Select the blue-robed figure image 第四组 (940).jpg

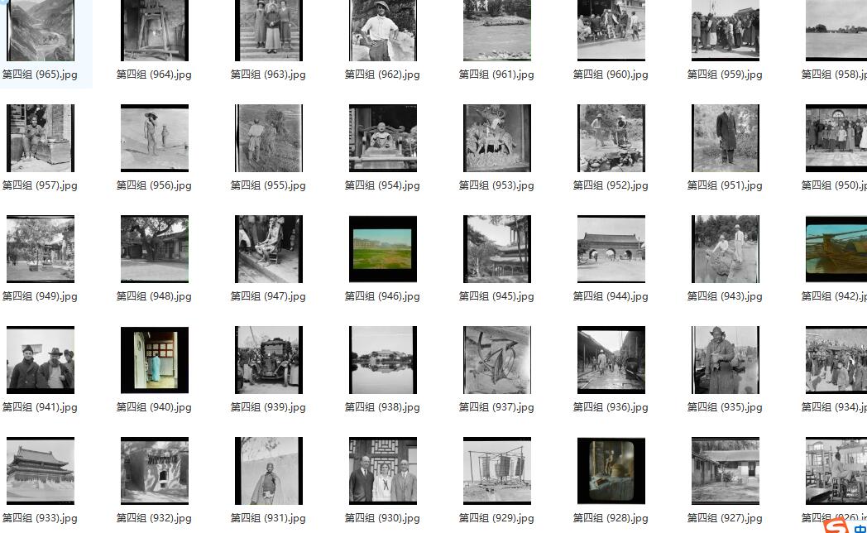tap(155, 360)
